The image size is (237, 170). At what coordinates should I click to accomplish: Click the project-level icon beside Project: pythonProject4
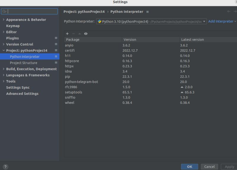(56, 50)
